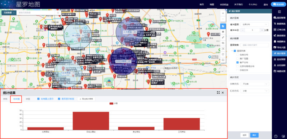Open 路线规划 in the sidebar
This screenshot has height=139, width=287.
click(279, 36)
